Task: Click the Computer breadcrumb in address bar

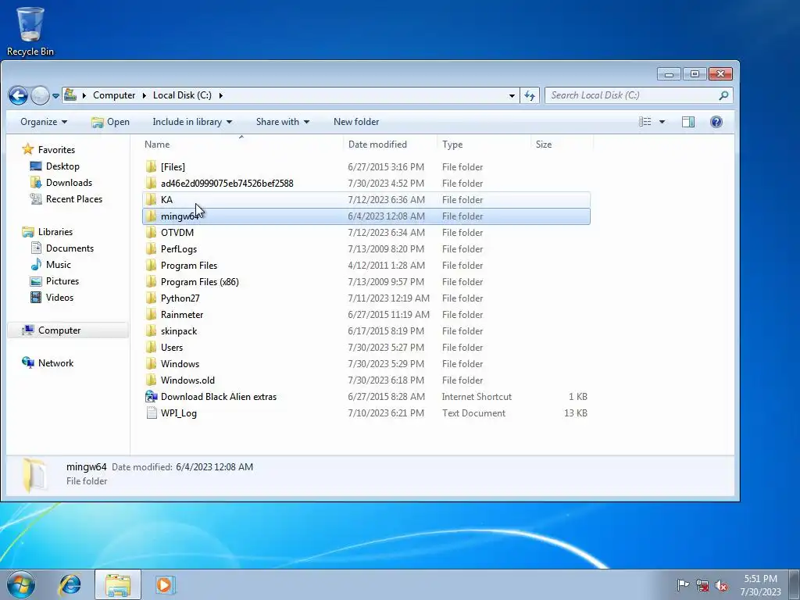Action: coord(114,95)
